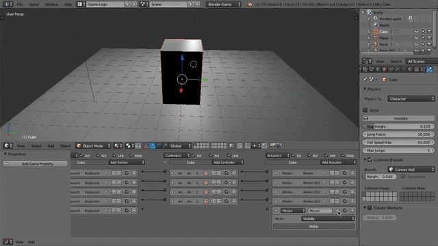
Task: Open the Physics Type Character dropdown
Action: 411,98
